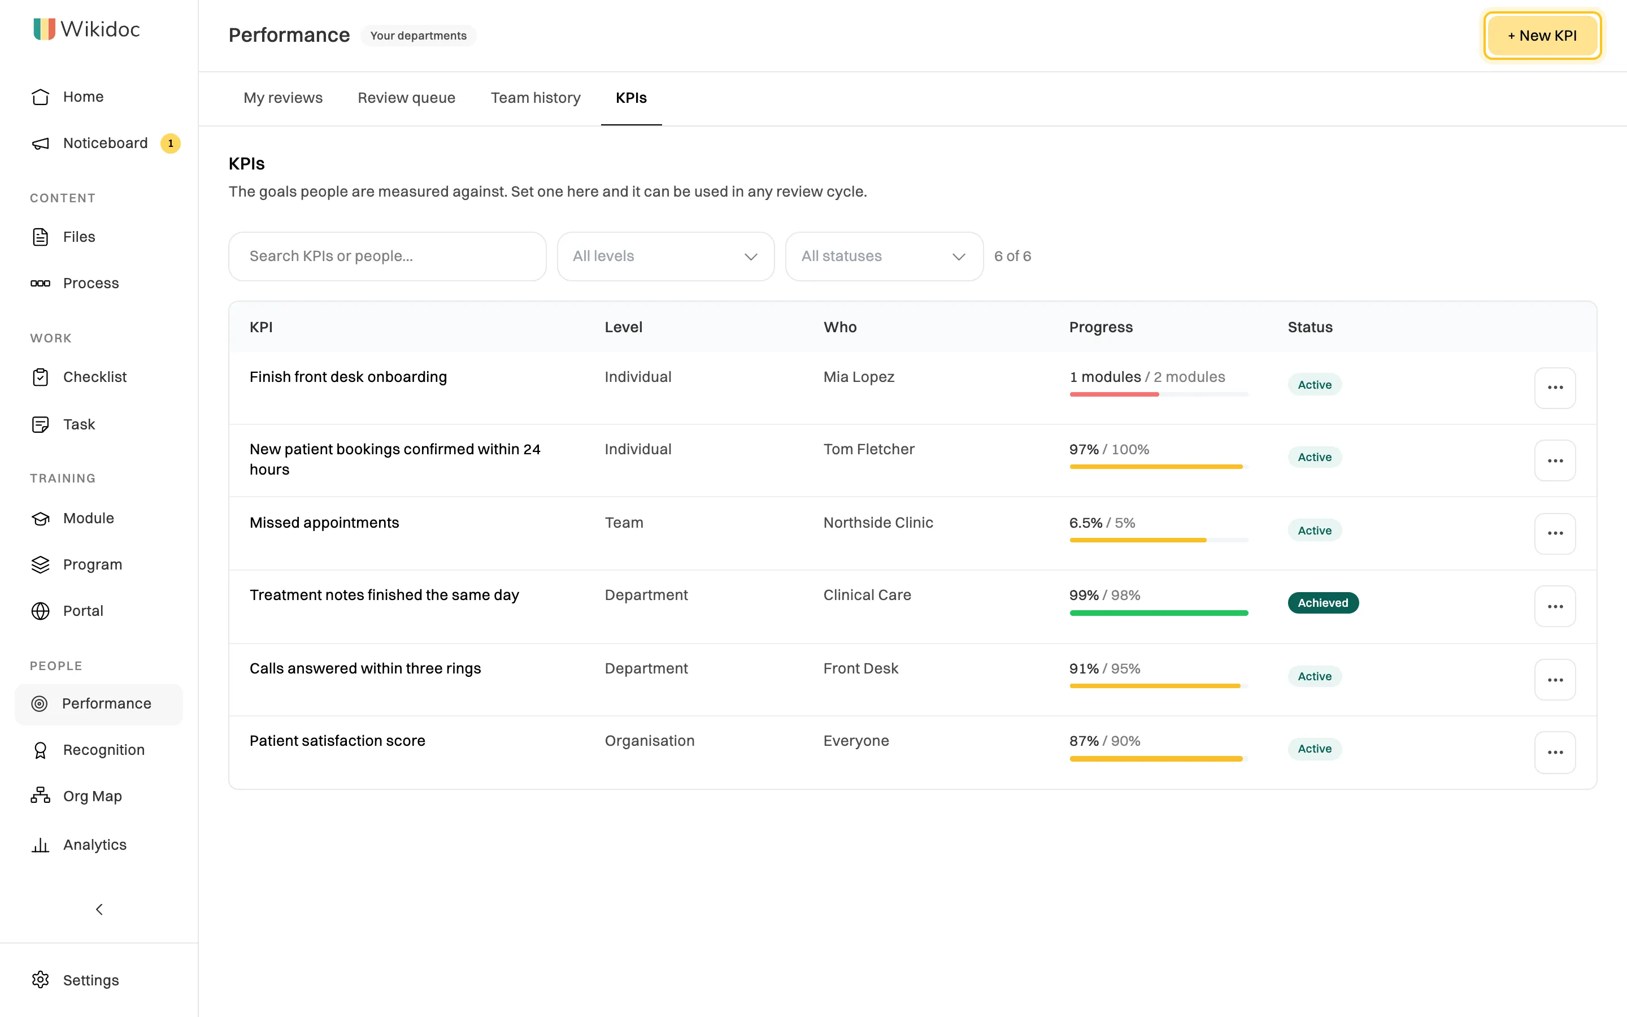Viewport: 1627px width, 1017px height.
Task: Click the + New KPI button
Action: point(1542,36)
